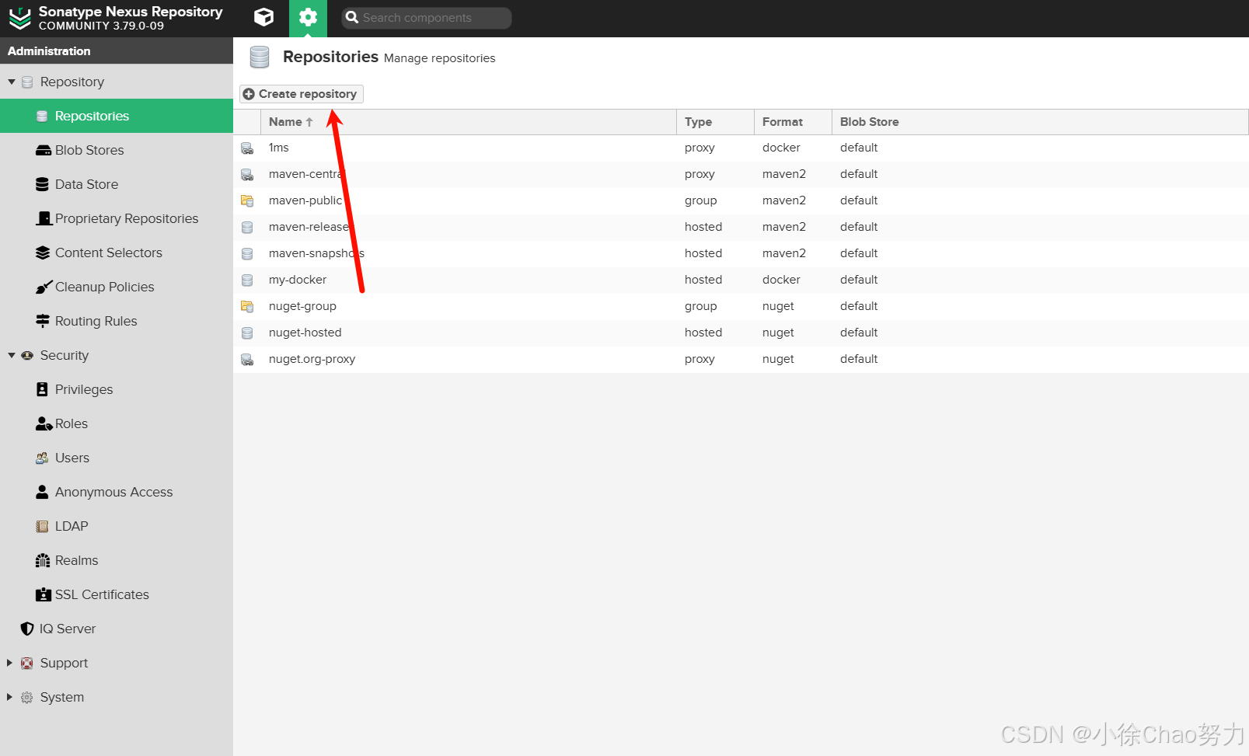This screenshot has width=1249, height=756.
Task: Sort by the Format column header
Action: pos(793,122)
